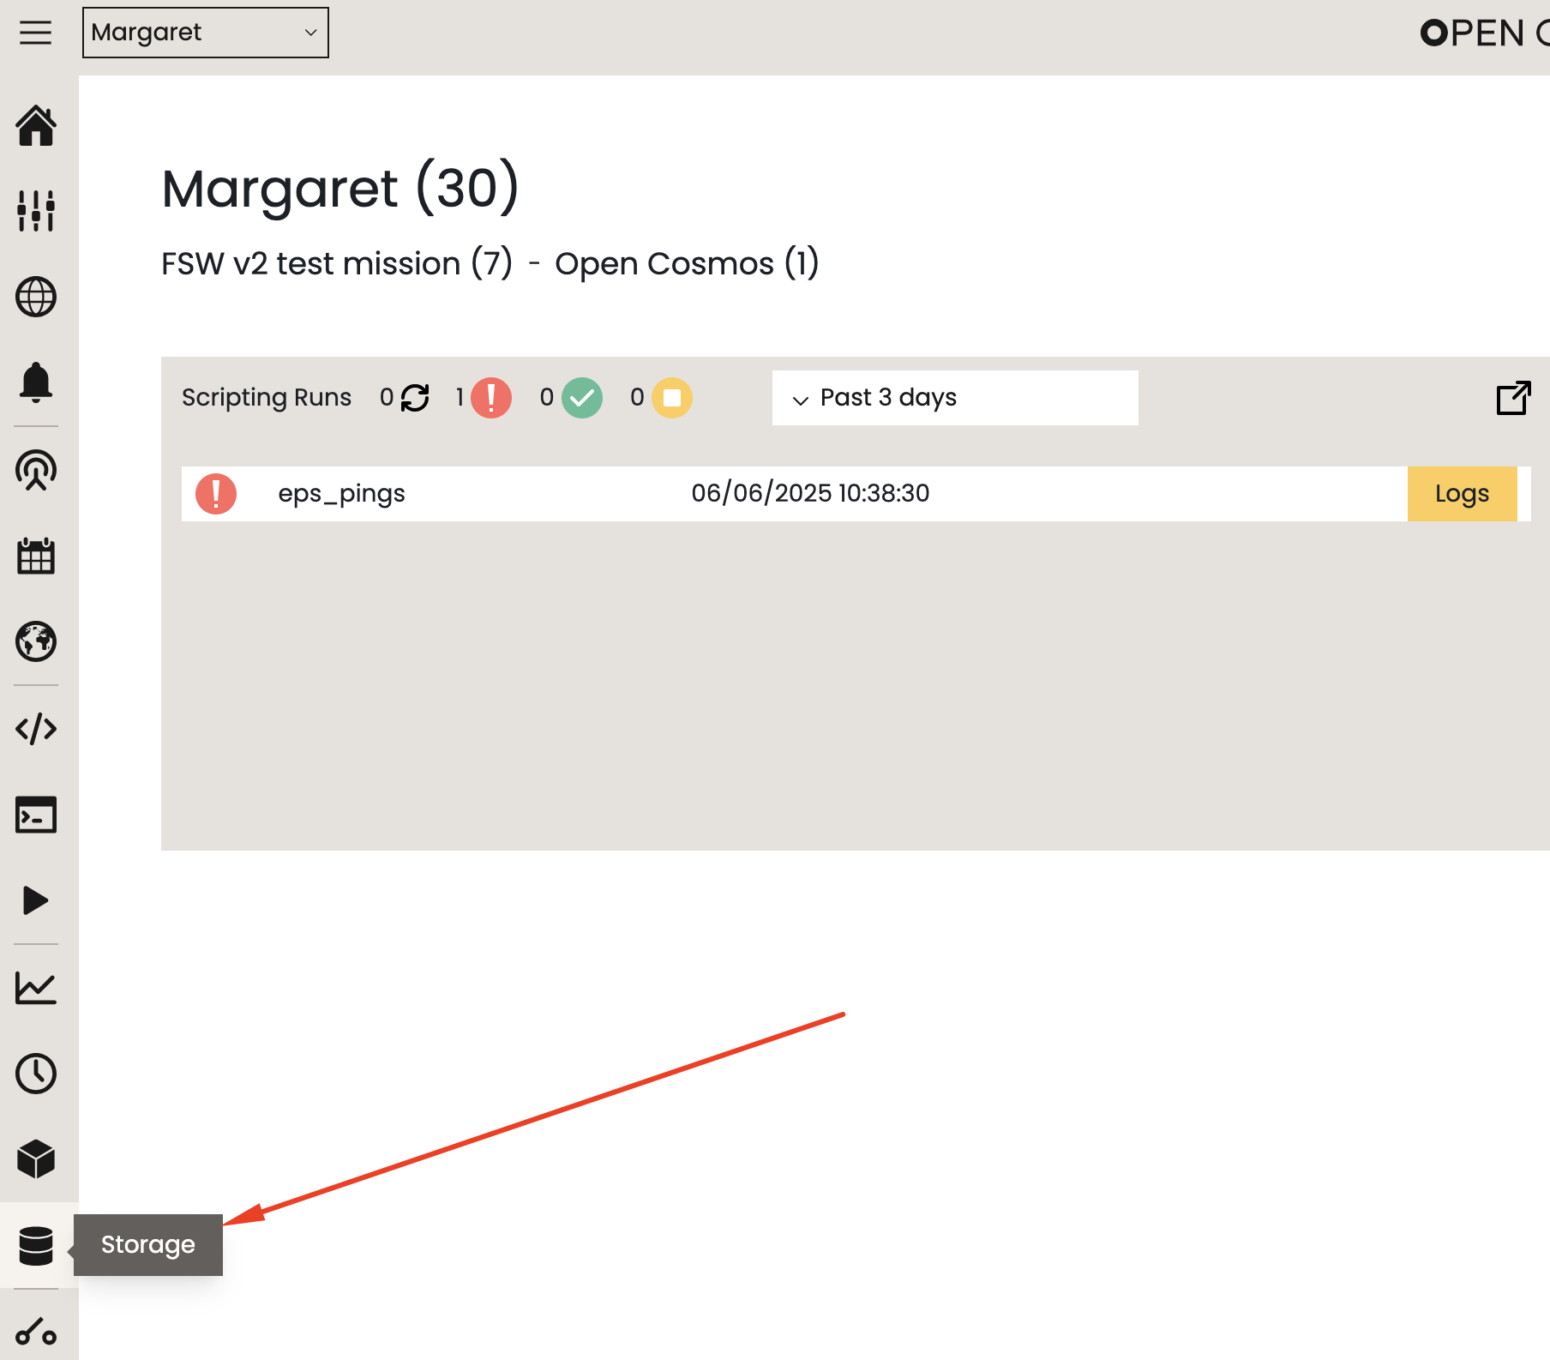Go to the Home page icon
1550x1360 pixels.
[x=36, y=126]
